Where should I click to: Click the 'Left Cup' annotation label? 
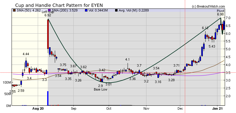[x=48, y=12]
